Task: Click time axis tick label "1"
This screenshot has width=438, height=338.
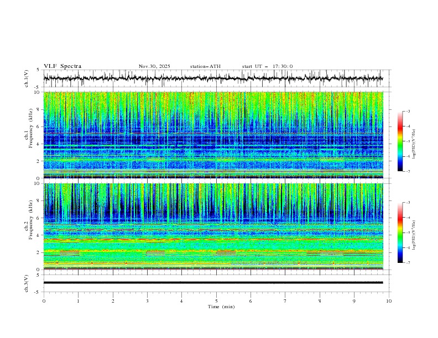Action: (x=78, y=301)
